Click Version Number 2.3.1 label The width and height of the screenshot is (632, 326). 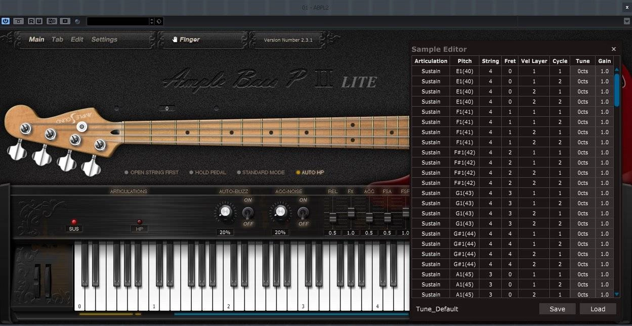click(288, 40)
